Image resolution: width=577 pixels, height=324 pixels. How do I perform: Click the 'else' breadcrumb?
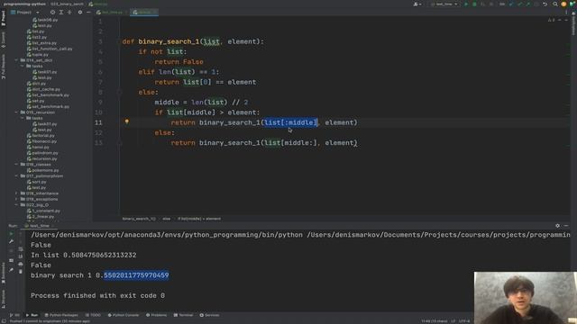(166, 219)
